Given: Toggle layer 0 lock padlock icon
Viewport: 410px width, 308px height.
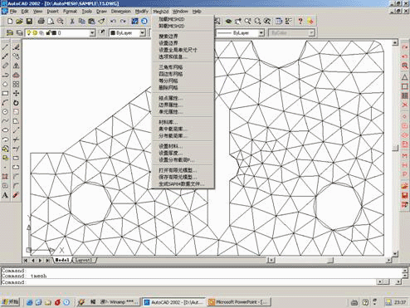Looking at the screenshot, I should tap(48, 33).
